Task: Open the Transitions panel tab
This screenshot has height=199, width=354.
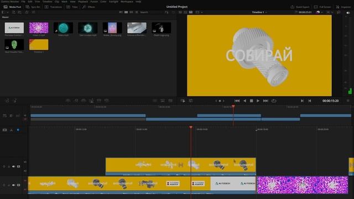Action: pyautogui.click(x=53, y=7)
